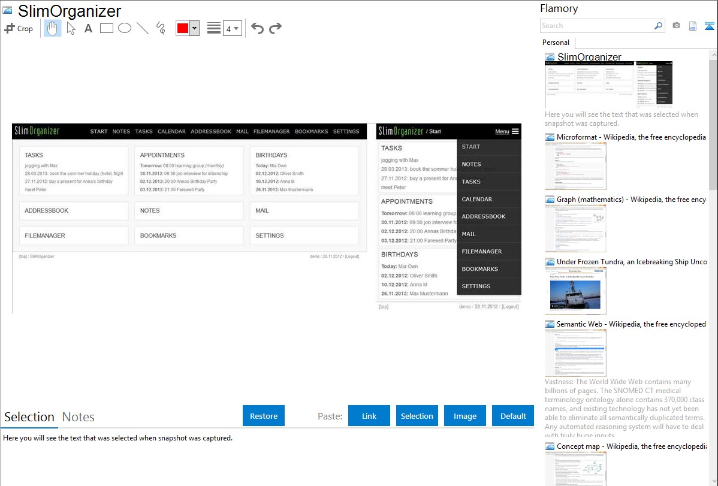The height and width of the screenshot is (486, 718).
Task: Open the Under Frozen Tundra snapshot thumbnail
Action: pyautogui.click(x=575, y=291)
